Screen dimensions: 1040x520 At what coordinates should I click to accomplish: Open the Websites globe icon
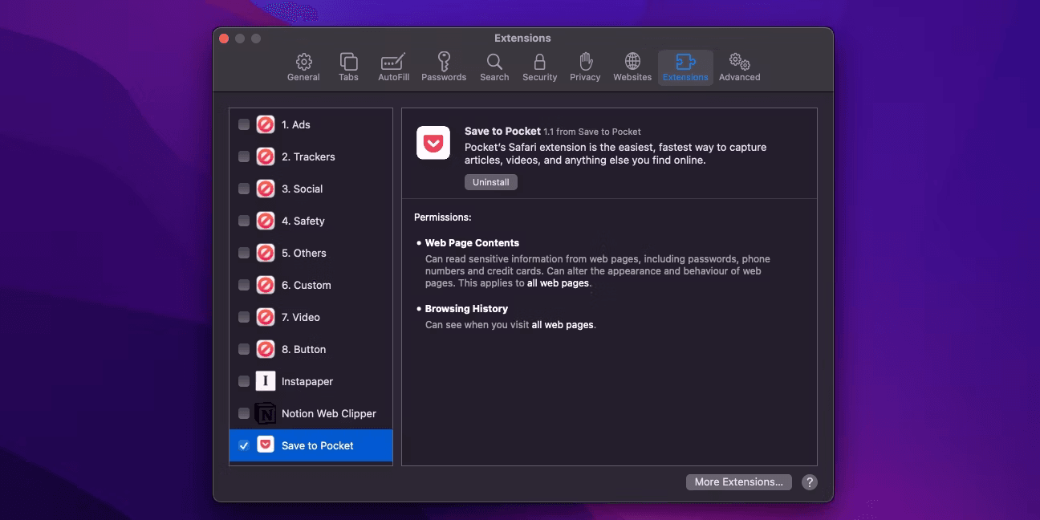click(632, 62)
